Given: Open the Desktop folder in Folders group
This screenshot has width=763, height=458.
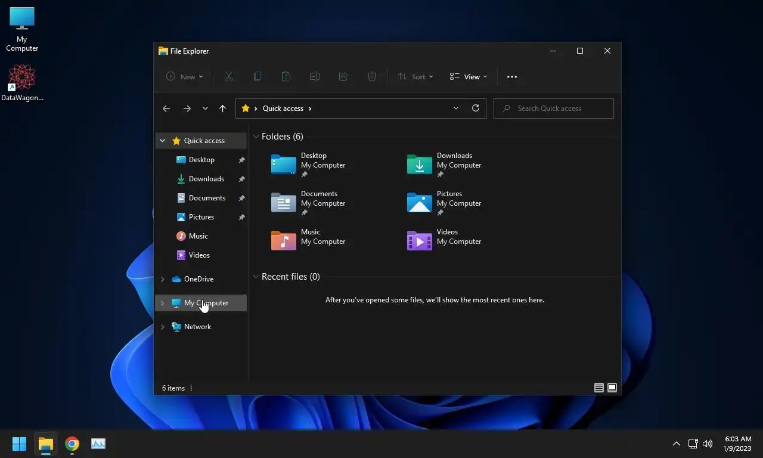Looking at the screenshot, I should 310,165.
